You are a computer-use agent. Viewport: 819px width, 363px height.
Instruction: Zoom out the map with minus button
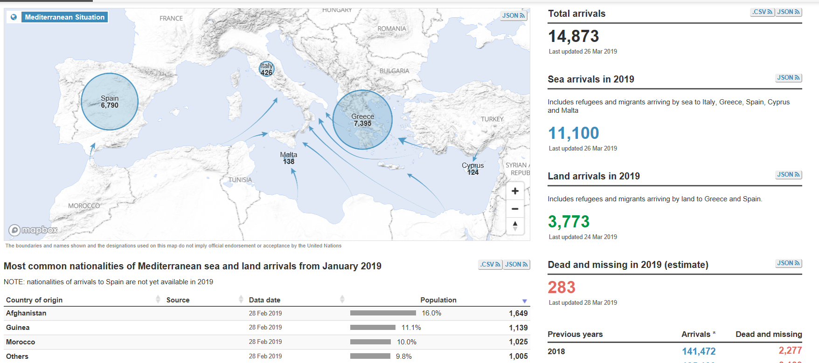515,209
